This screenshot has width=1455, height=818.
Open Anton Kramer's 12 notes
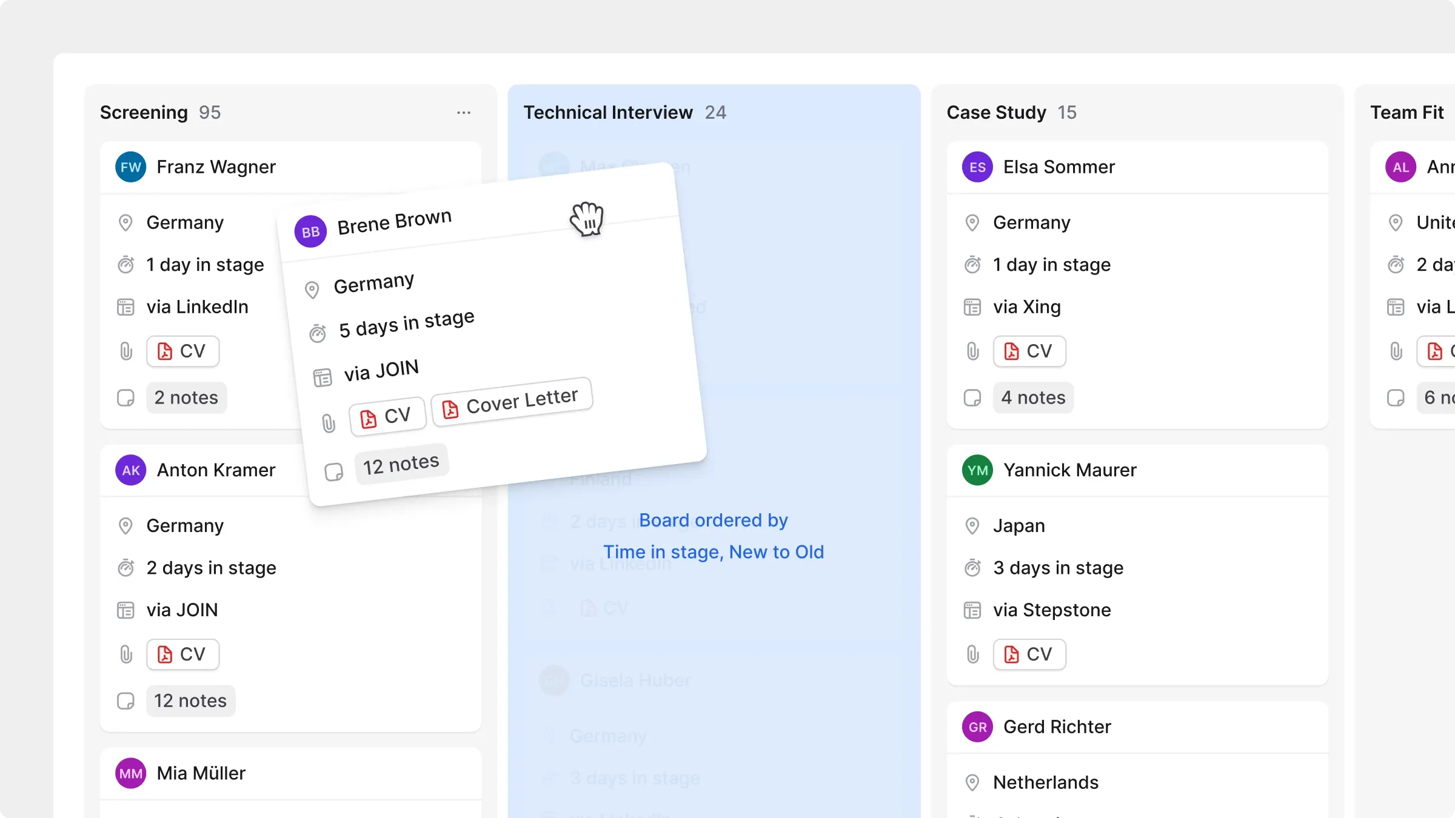coord(191,701)
